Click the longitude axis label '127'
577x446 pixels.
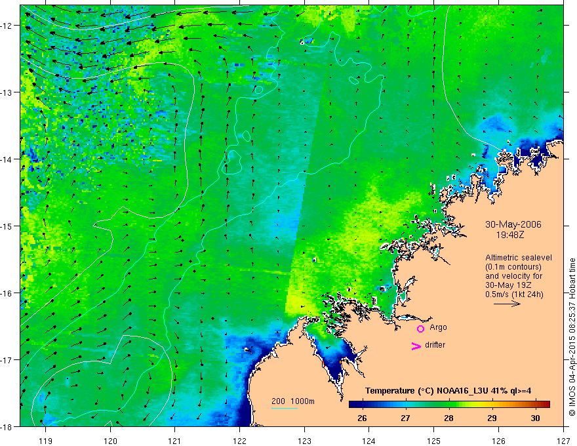[563, 441]
